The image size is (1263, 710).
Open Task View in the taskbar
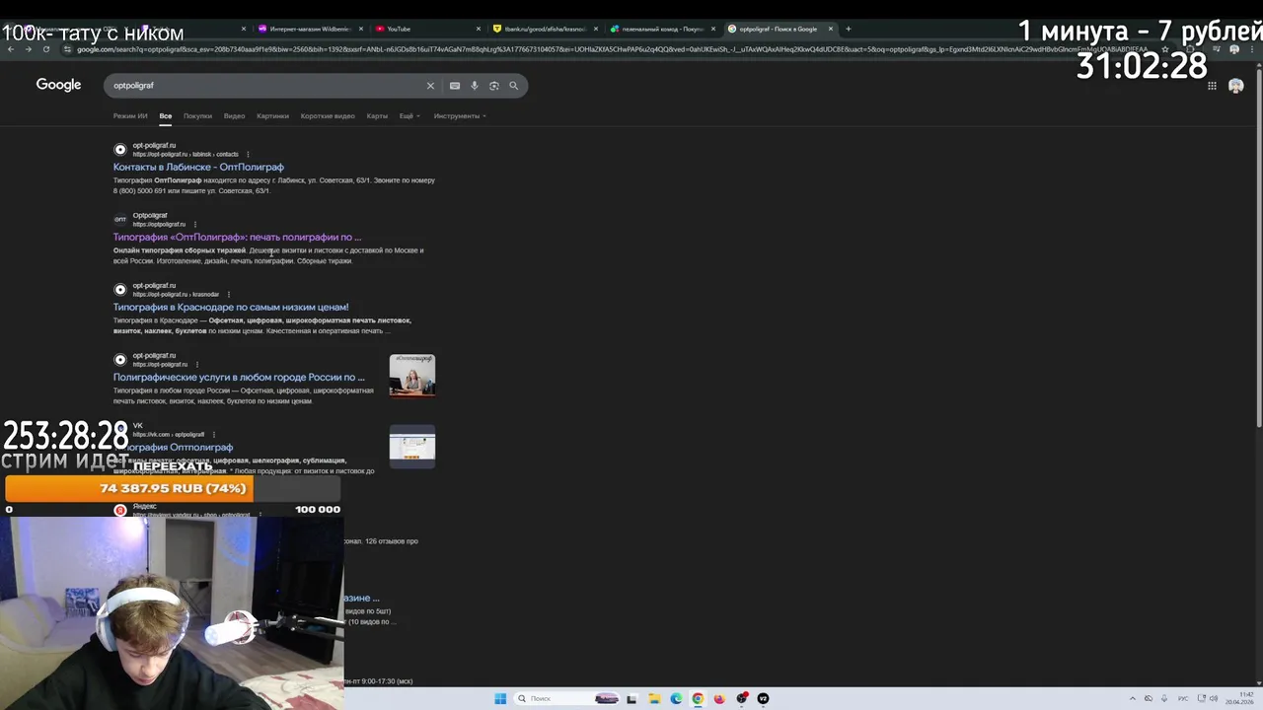631,698
